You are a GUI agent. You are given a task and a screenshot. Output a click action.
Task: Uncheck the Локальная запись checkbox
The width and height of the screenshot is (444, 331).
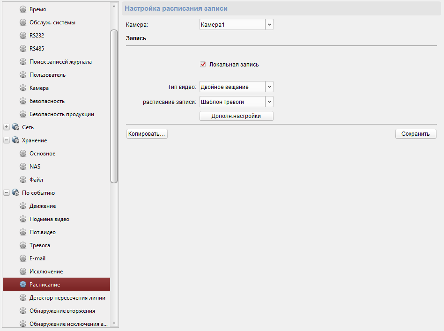[203, 65]
